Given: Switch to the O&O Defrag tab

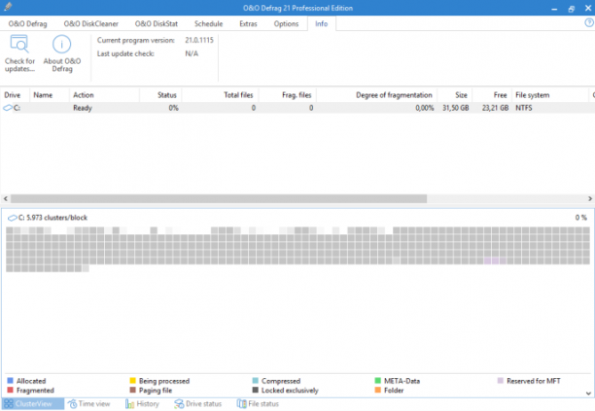Looking at the screenshot, I should (x=27, y=24).
